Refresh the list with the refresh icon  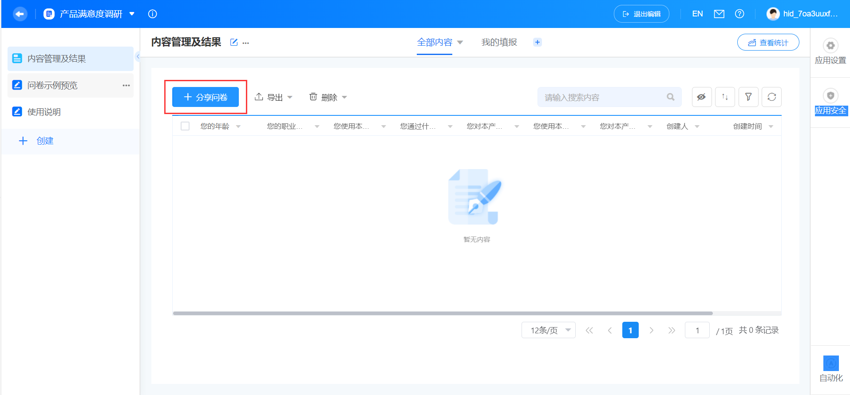coord(772,97)
